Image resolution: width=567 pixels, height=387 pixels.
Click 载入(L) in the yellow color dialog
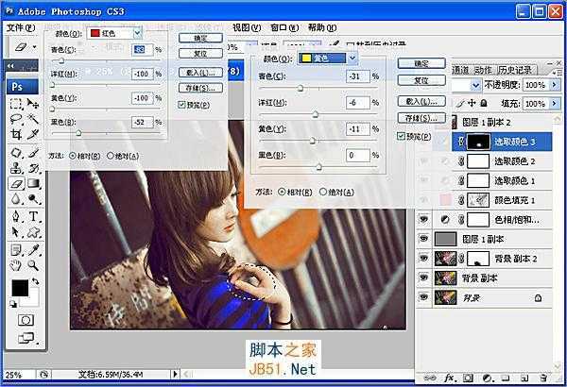tap(421, 102)
